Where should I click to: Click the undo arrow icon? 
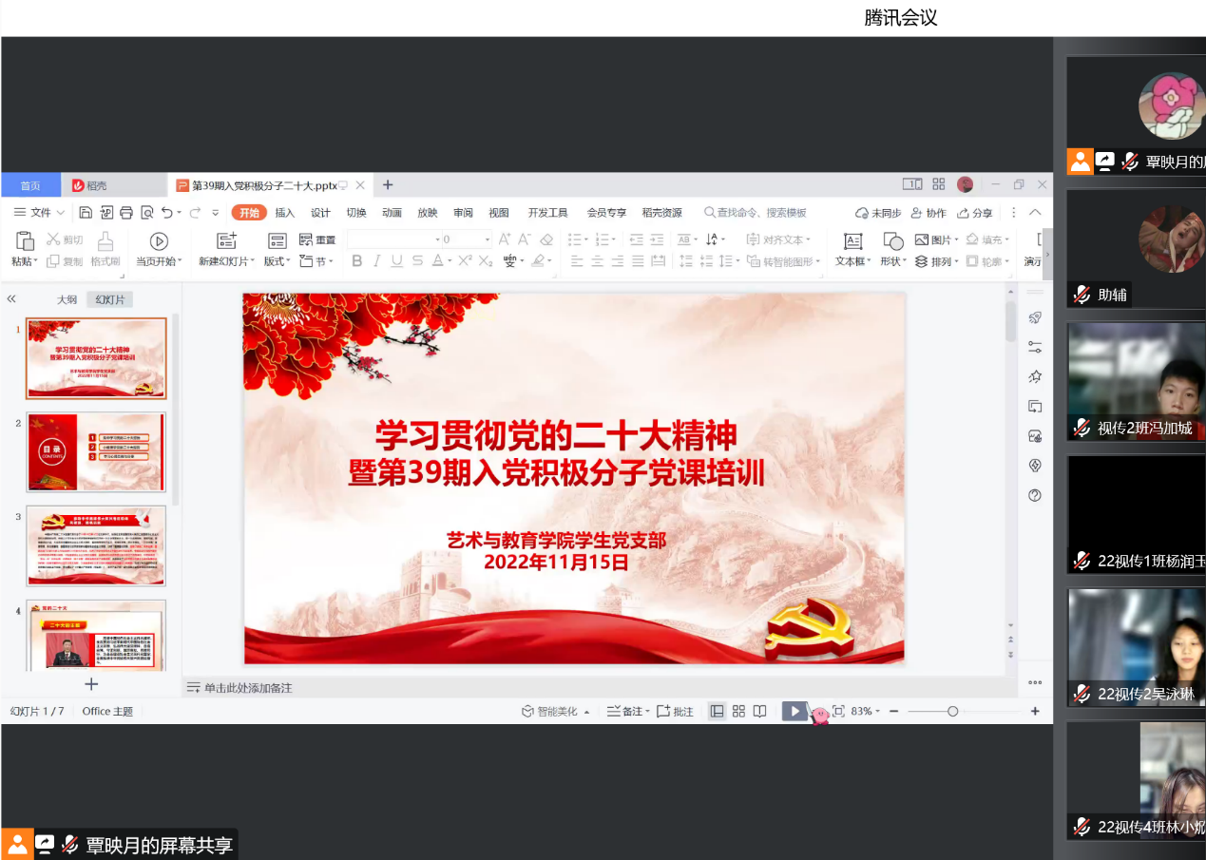click(167, 213)
